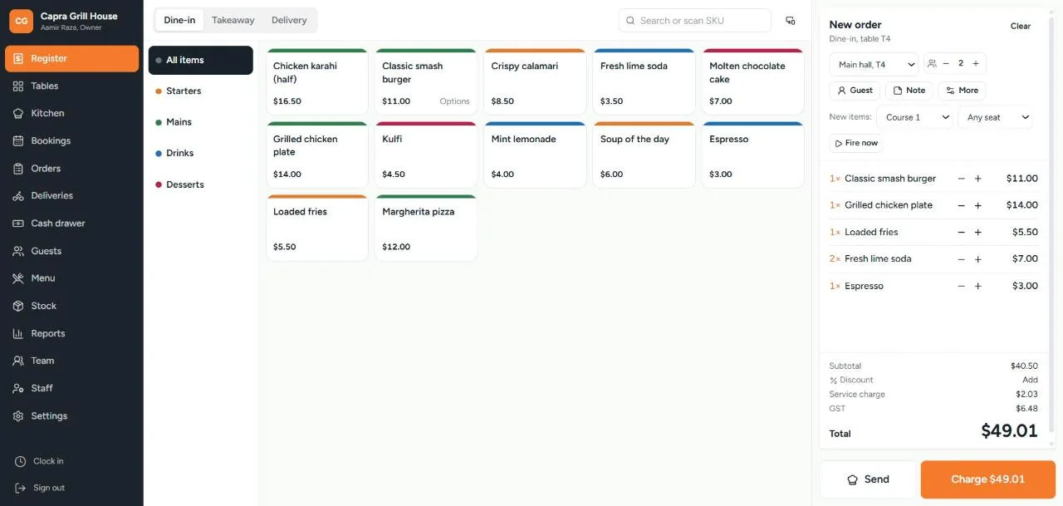This screenshot has width=1063, height=506.
Task: Expand the Any seat dropdown
Action: click(x=996, y=117)
